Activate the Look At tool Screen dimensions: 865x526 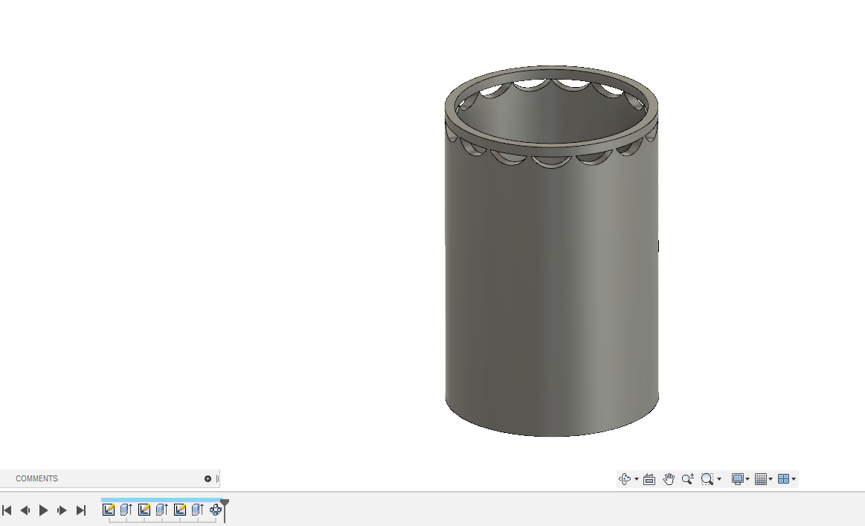point(649,479)
